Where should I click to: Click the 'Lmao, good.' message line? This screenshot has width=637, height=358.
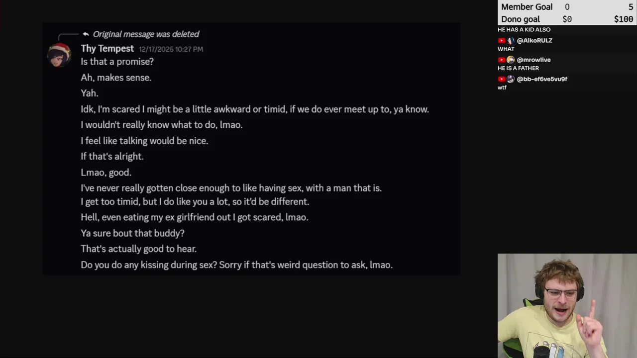(106, 173)
